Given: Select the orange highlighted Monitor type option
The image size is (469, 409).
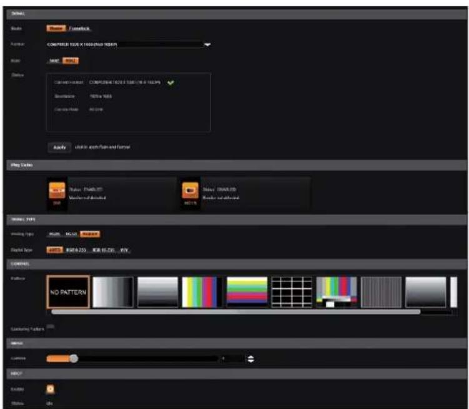Looking at the screenshot, I should 90,234.
